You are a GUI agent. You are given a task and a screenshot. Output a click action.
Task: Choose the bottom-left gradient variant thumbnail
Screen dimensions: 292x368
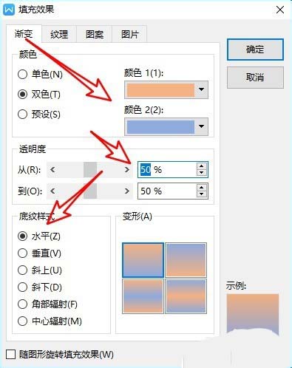tap(143, 296)
